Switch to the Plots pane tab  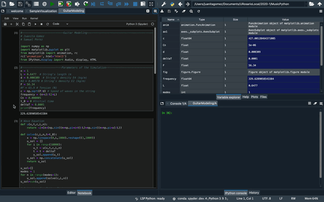254,97
